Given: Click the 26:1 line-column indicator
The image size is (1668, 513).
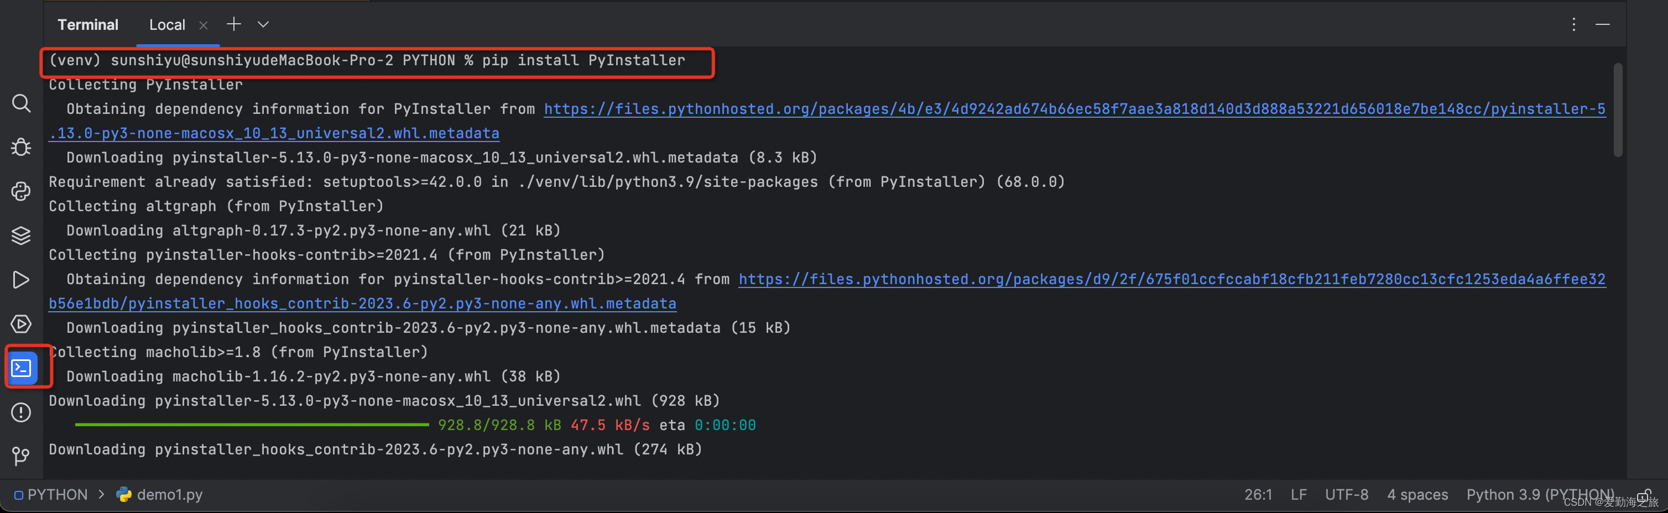Looking at the screenshot, I should coord(1258,494).
